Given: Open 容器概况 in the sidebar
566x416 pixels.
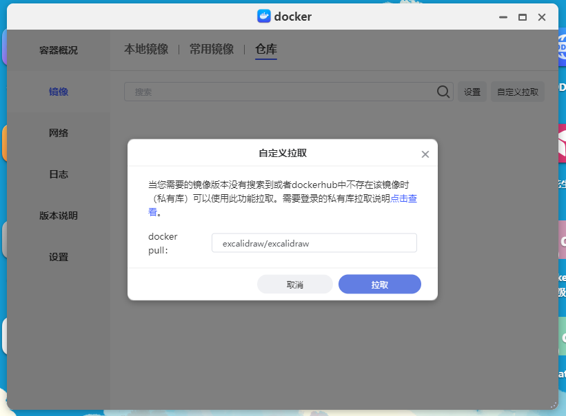Looking at the screenshot, I should (59, 50).
